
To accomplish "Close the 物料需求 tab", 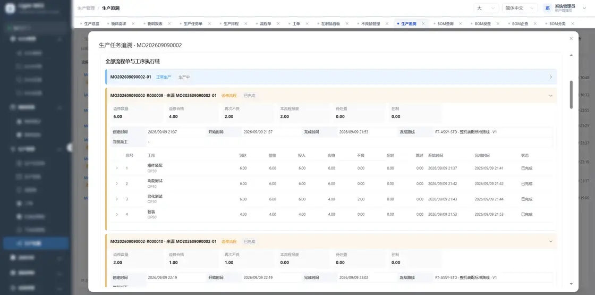I will pyautogui.click(x=133, y=23).
